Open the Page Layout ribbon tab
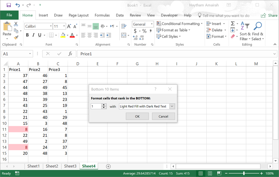Viewport: 279px width, 177px height. [78, 15]
